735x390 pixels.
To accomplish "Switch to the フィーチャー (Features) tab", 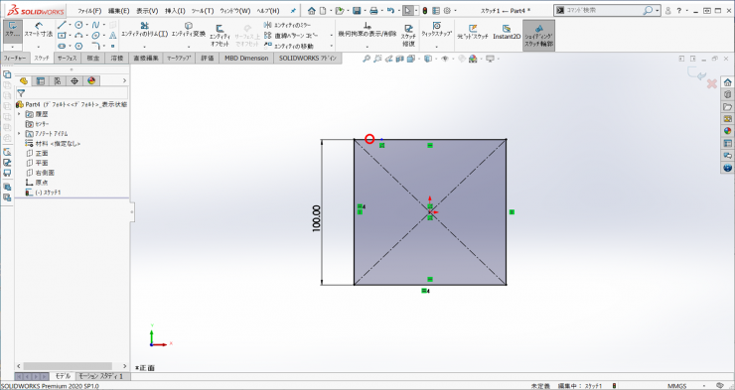I will 15,59.
